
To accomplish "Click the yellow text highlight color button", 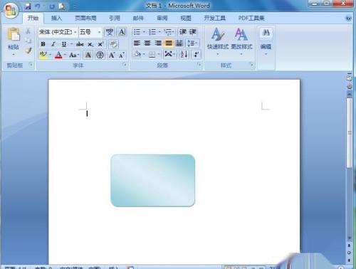I will click(43, 55).
